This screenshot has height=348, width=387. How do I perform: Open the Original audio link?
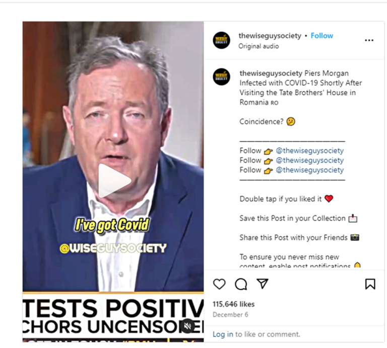click(x=259, y=46)
